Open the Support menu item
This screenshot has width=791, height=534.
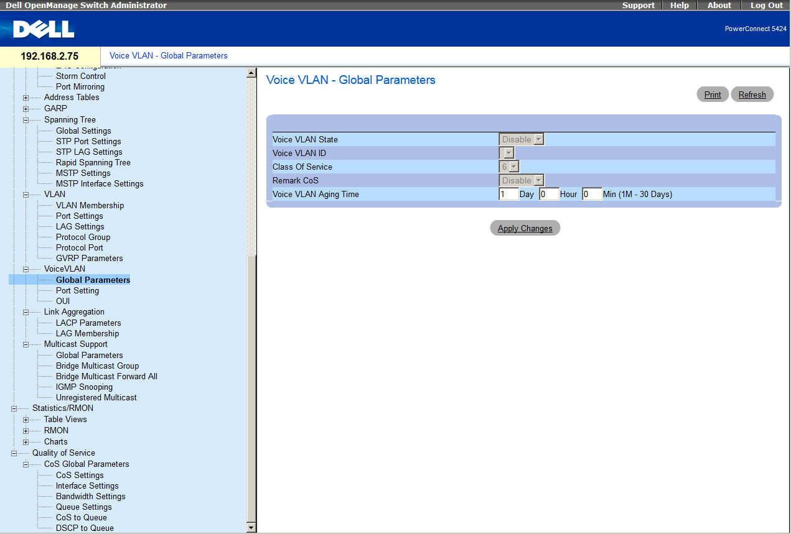click(638, 5)
